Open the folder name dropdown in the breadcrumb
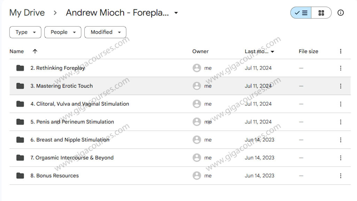This screenshot has width=357, height=201. click(176, 13)
